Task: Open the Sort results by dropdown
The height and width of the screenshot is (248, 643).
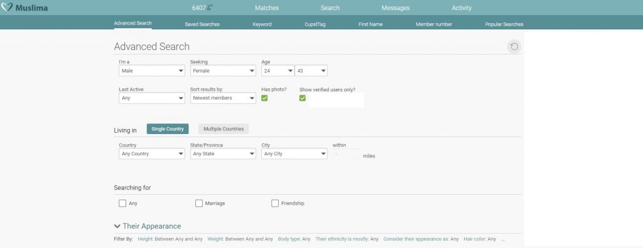Action: pos(223,98)
